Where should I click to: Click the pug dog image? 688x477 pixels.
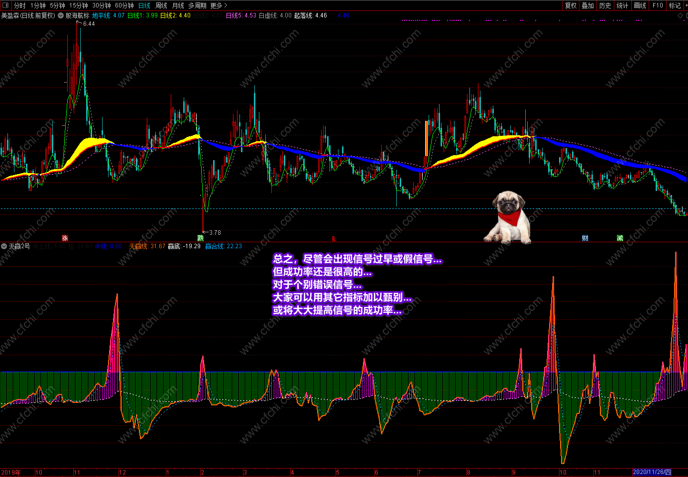click(508, 217)
